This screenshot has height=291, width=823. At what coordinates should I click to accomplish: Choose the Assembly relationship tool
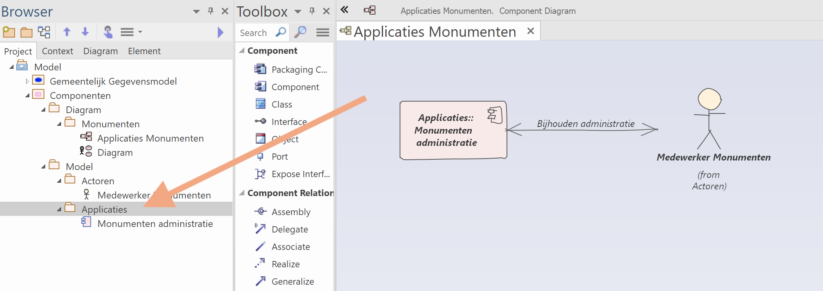tap(291, 212)
